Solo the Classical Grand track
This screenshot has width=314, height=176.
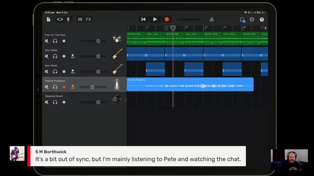click(55, 102)
